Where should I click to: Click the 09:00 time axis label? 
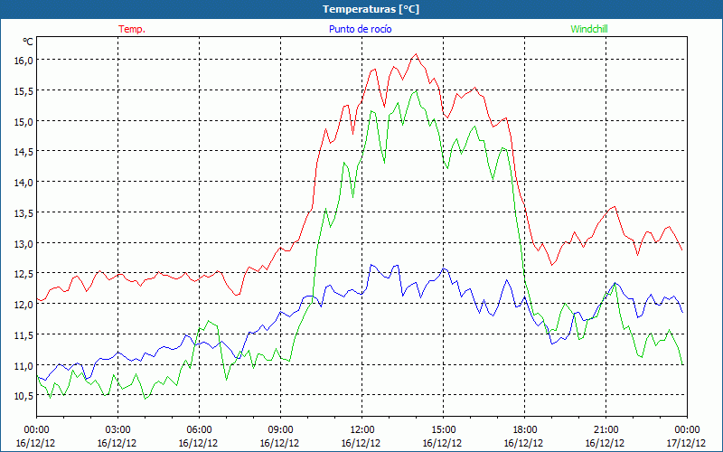[x=281, y=430]
